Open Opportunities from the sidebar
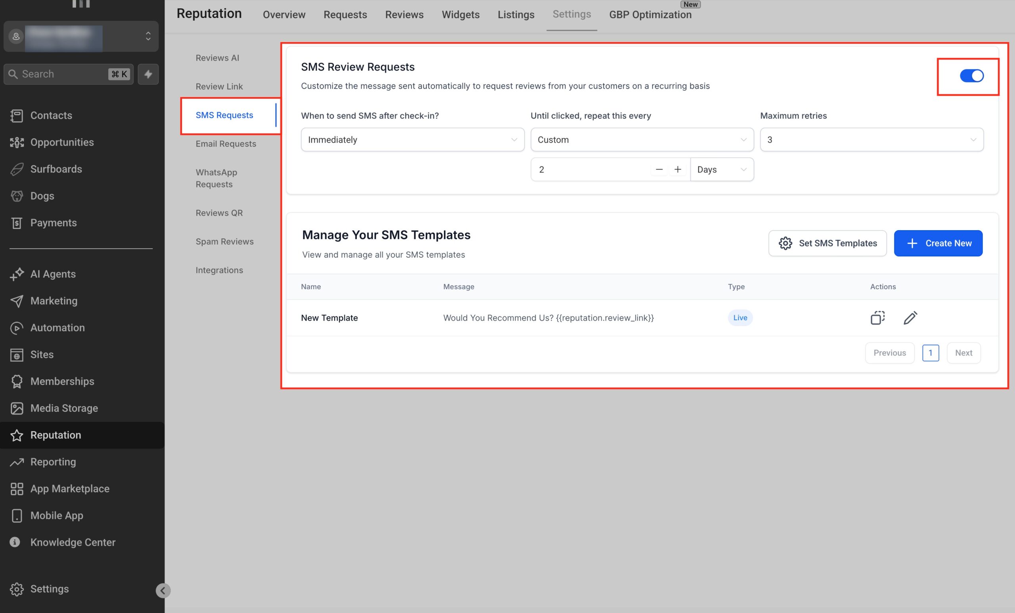 [x=62, y=142]
